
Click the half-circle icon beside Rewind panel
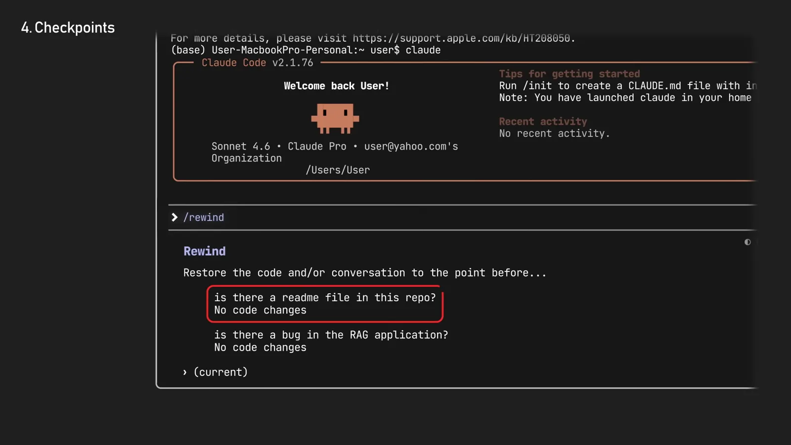click(x=747, y=242)
